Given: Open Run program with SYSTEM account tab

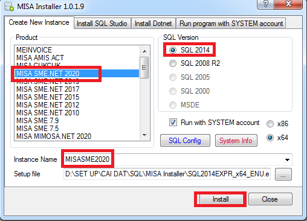Looking at the screenshot, I should coord(231,24).
